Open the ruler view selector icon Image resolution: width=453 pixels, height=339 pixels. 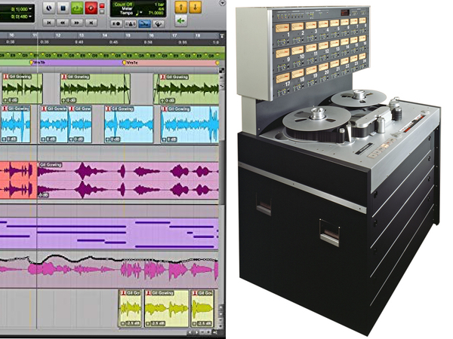point(222,35)
